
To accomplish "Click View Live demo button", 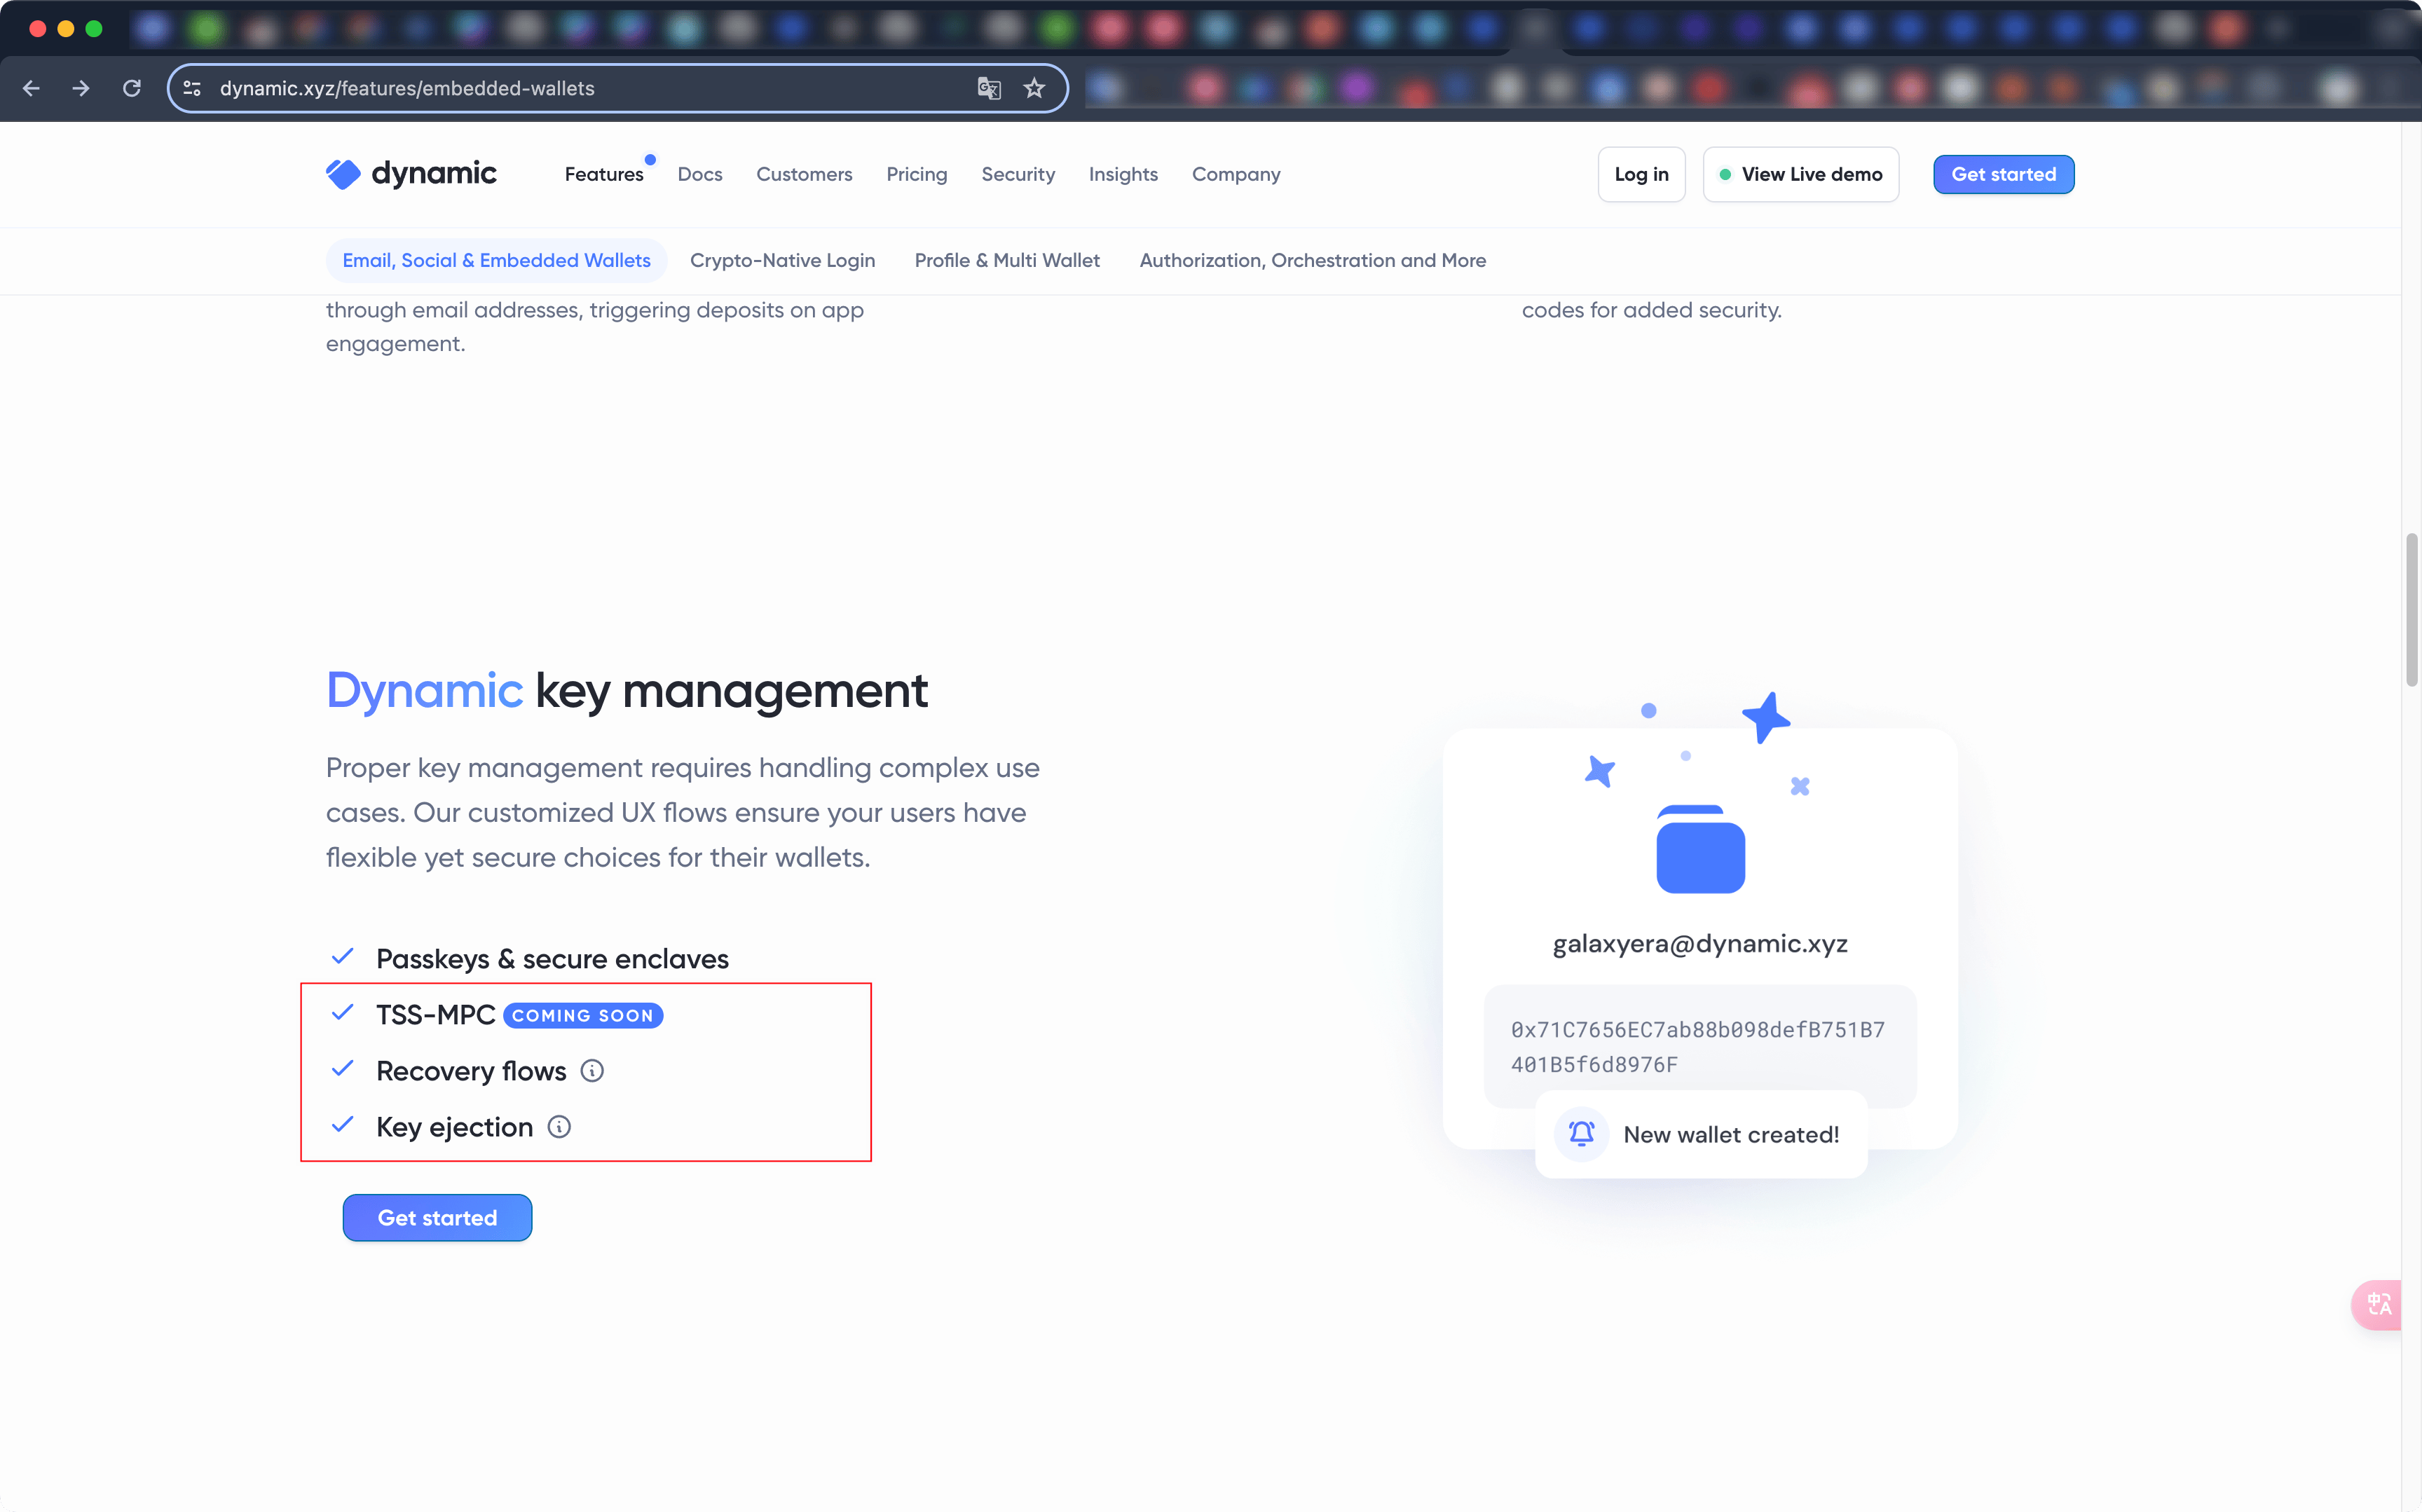I will pyautogui.click(x=1800, y=174).
